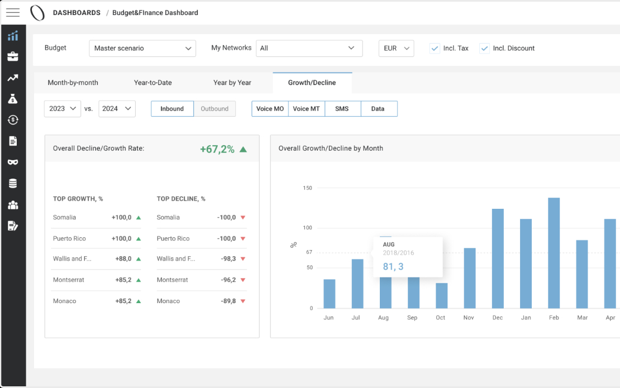Select Inbound direction toggle

pos(172,109)
